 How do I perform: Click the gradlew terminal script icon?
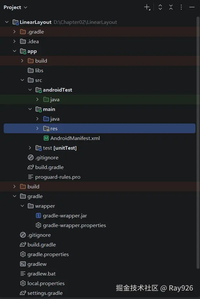[23, 264]
